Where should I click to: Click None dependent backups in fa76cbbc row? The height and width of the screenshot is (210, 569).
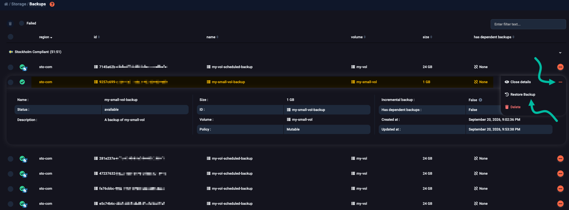pyautogui.click(x=481, y=189)
